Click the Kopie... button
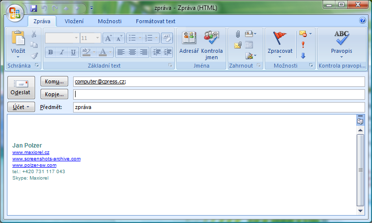The height and width of the screenshot is (223, 372). pos(54,94)
